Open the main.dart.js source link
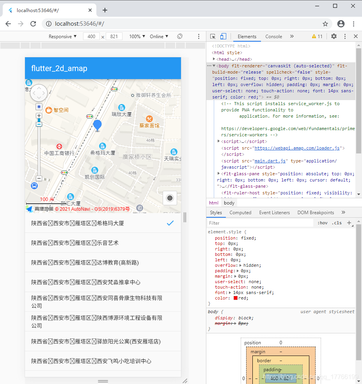Screen dimensions: 362x384 pyautogui.click(x=270, y=161)
